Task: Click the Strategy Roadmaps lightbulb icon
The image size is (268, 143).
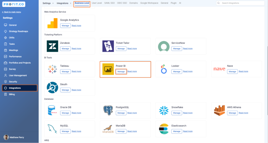Action: tap(5, 31)
